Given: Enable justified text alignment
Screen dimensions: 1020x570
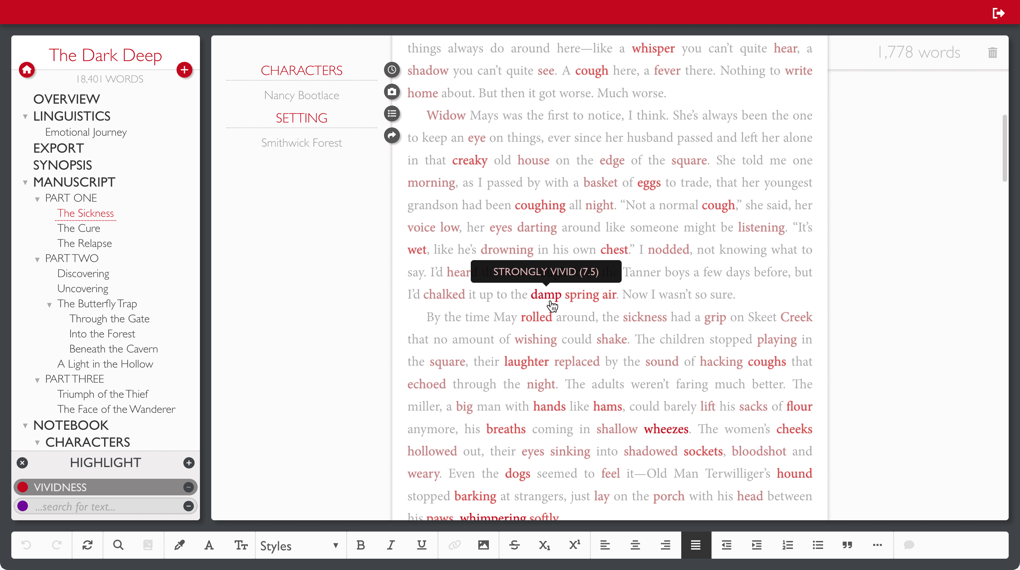Looking at the screenshot, I should click(x=696, y=545).
